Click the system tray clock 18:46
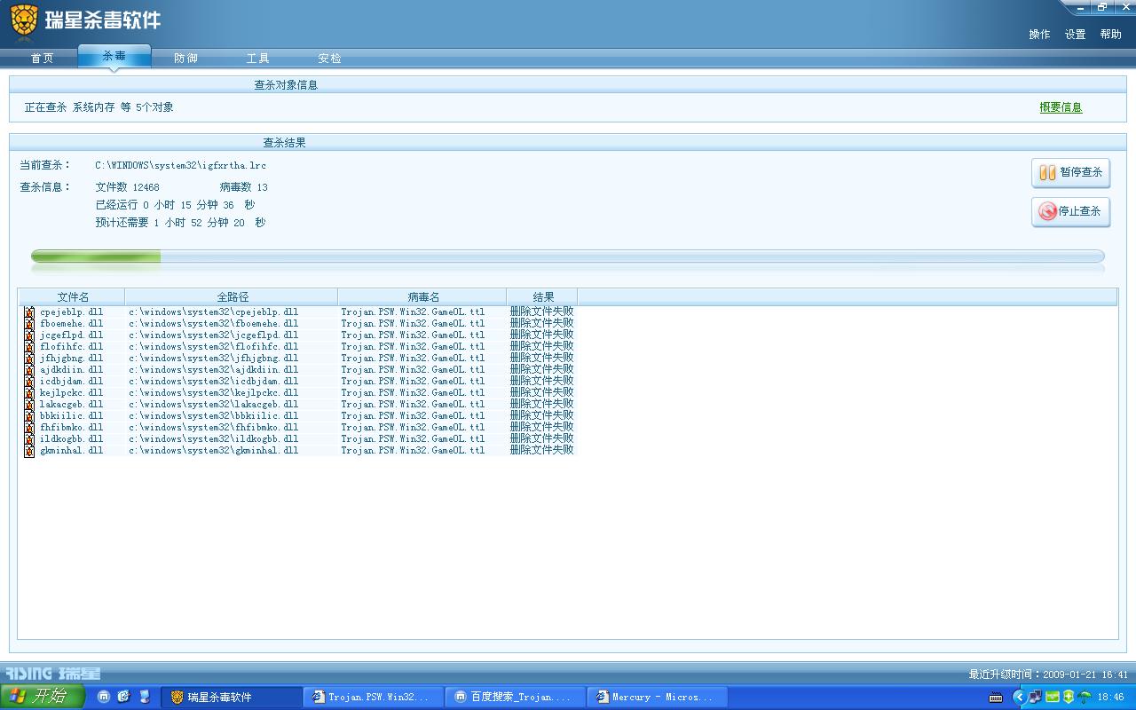The height and width of the screenshot is (710, 1136). click(x=1110, y=698)
